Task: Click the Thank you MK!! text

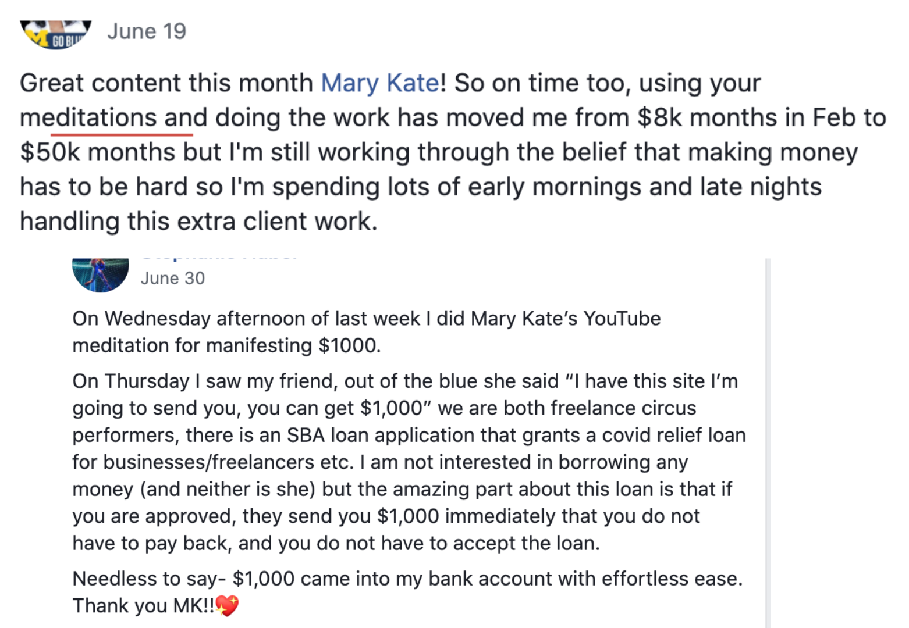Action: (143, 606)
